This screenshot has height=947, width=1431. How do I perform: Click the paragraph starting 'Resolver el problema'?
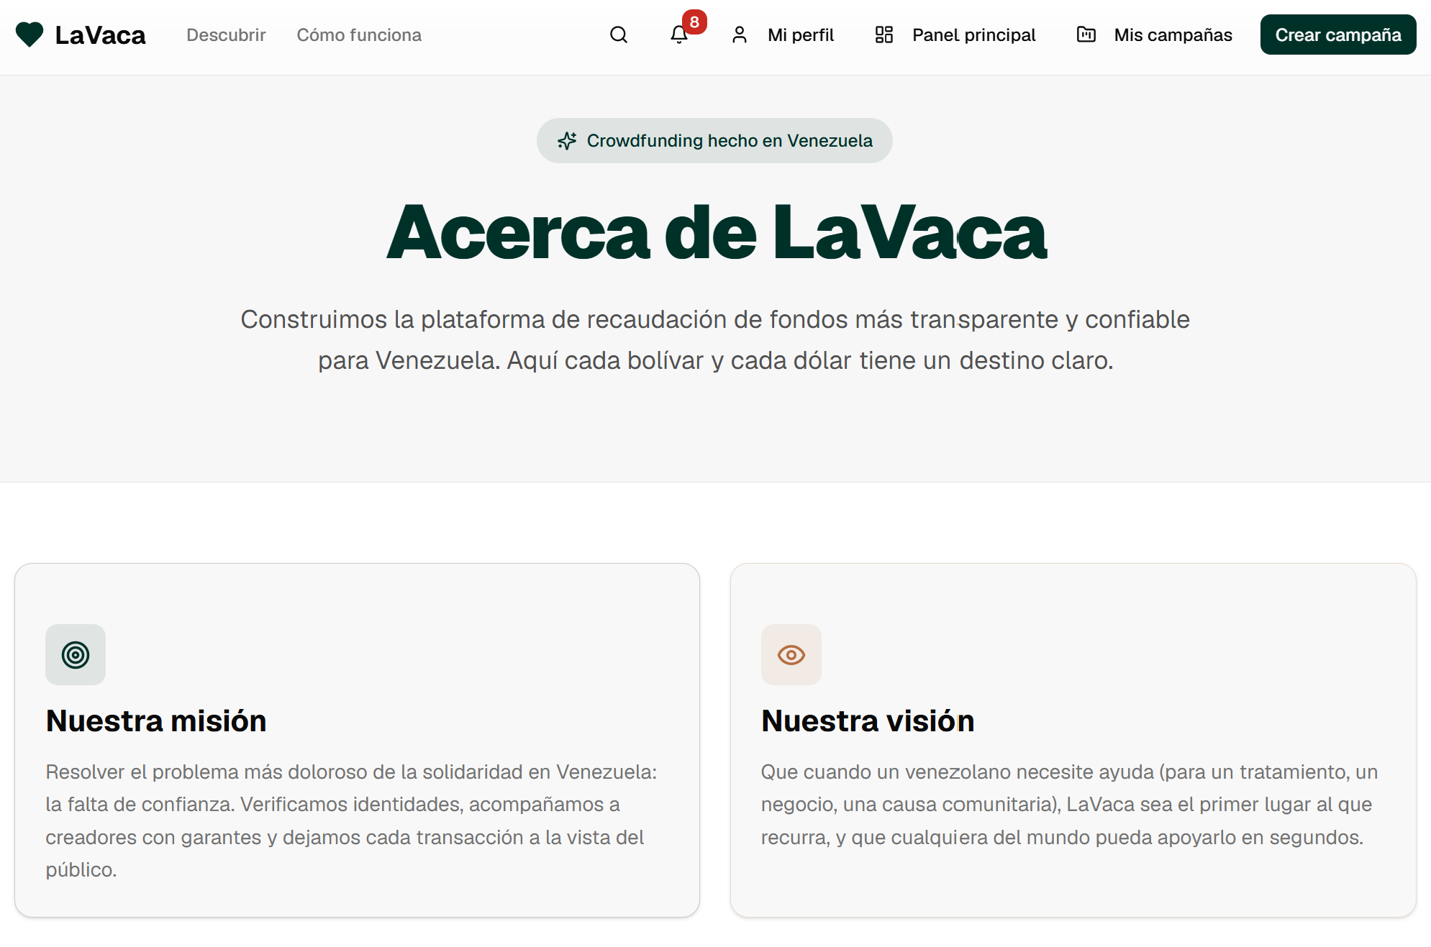(x=351, y=820)
